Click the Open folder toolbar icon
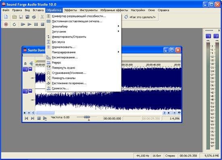222x160 pixels. pyautogui.click(x=14, y=17)
